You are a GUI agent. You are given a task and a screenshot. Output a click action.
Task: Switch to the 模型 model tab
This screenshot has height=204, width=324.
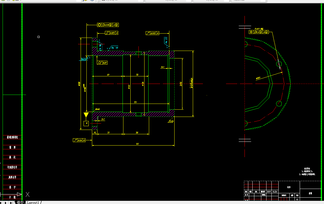point(20,202)
